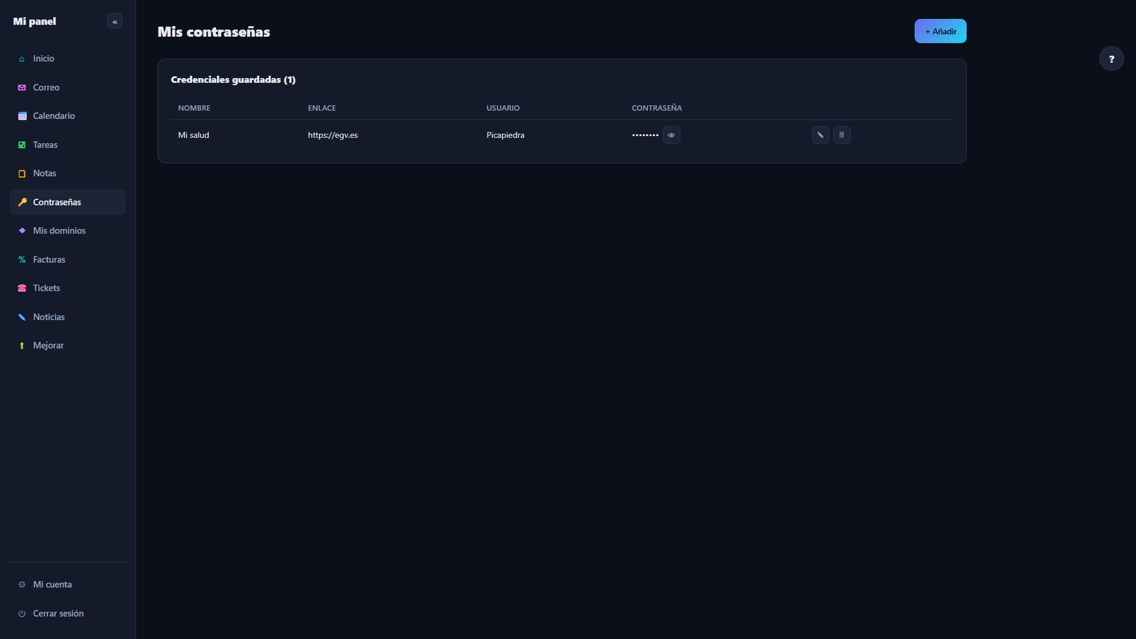Open Calendario from the sidebar
1136x639 pixels.
(67, 116)
